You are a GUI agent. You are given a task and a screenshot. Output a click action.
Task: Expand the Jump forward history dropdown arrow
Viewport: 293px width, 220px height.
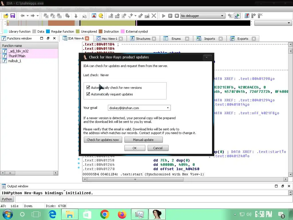click(37, 16)
